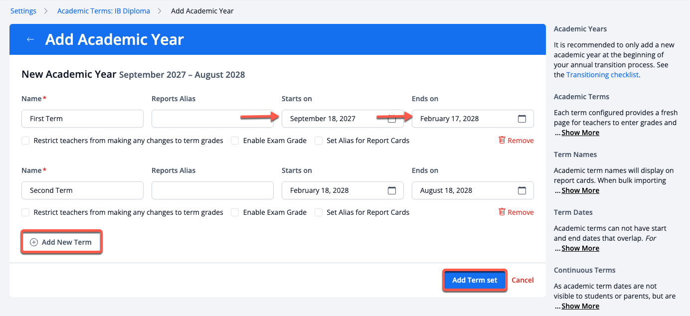Click the back arrow beside Add Academic Year

30,40
